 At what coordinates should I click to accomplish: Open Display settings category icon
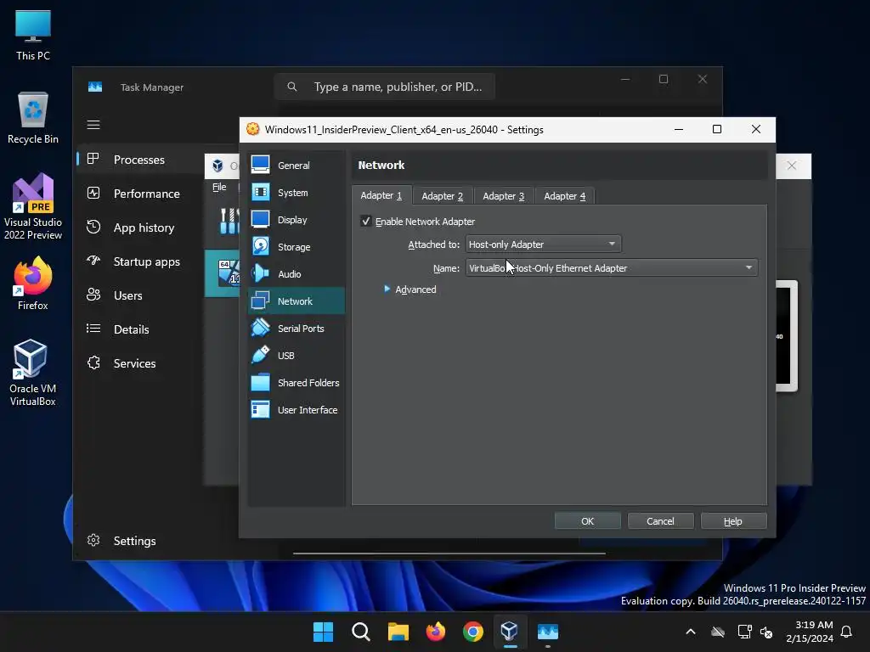[x=260, y=219]
